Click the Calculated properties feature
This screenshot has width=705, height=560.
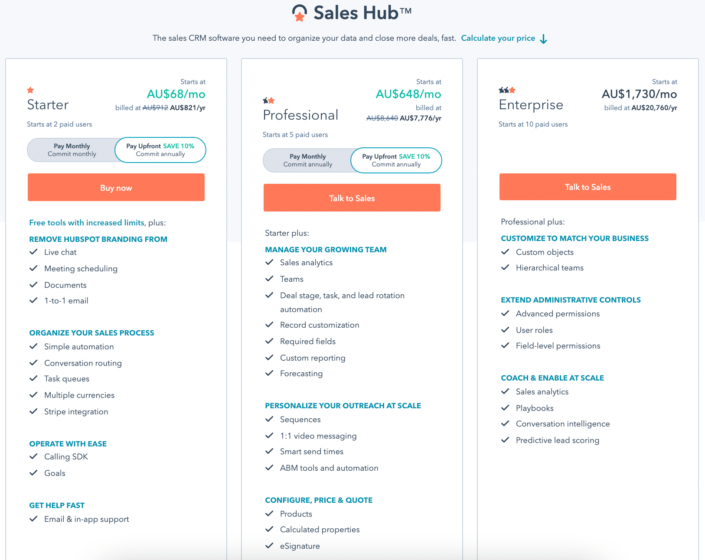320,530
